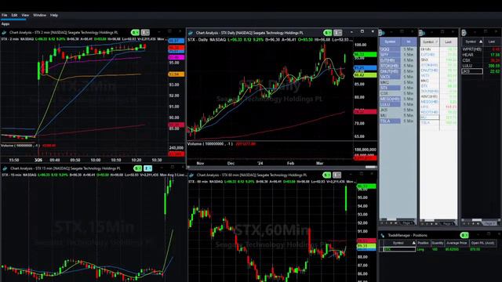
Task: Click the Last header in the dark list
Action: tap(492, 42)
